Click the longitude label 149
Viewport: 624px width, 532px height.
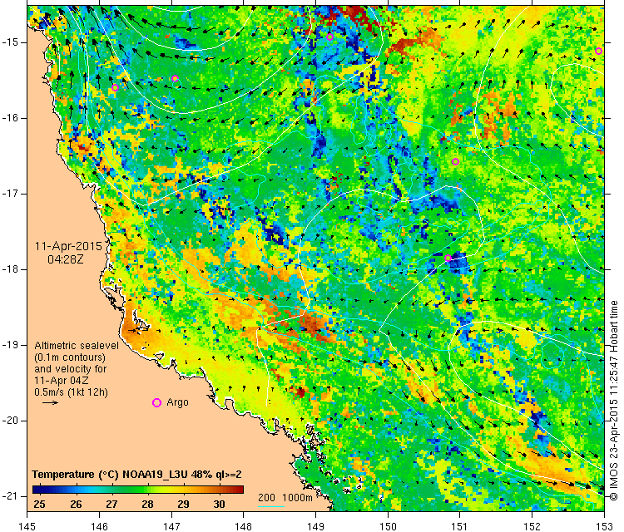(315, 526)
